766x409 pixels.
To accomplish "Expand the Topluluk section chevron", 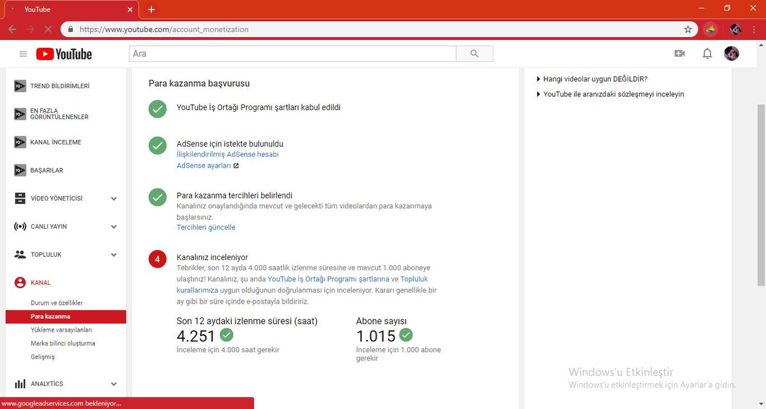I will click(x=114, y=255).
